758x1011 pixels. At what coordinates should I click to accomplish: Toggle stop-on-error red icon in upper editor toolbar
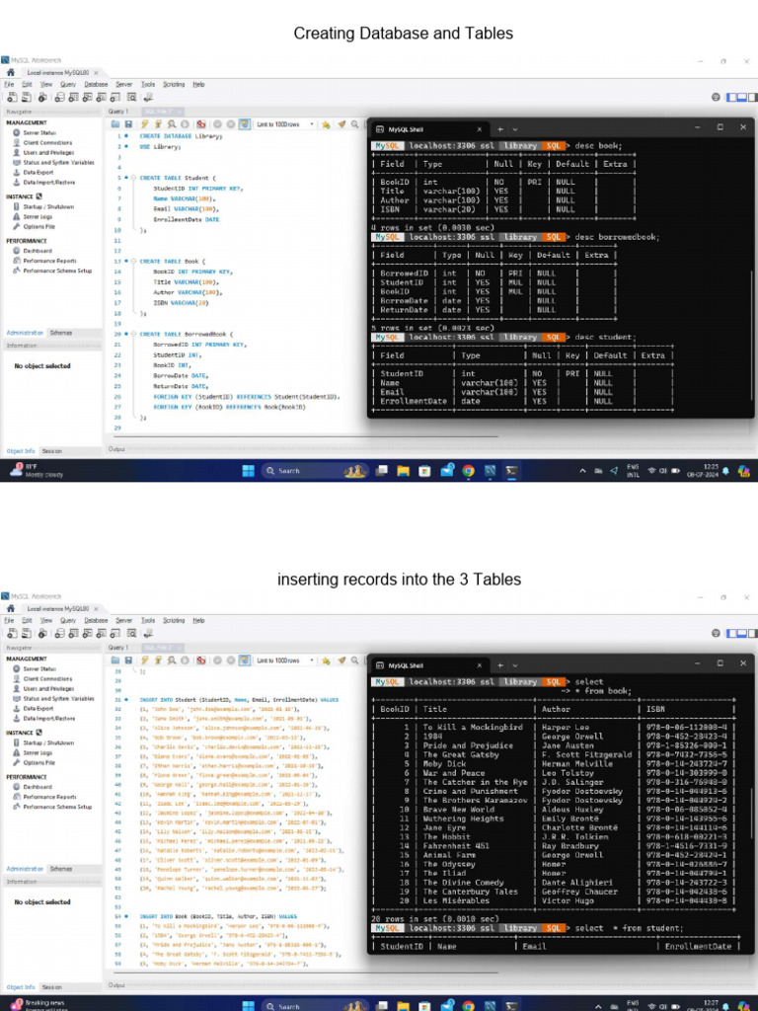tap(200, 124)
